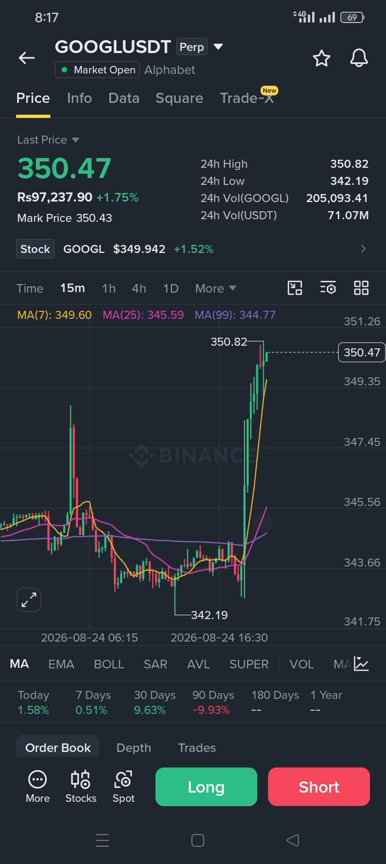This screenshot has width=386, height=864.
Task: Tap the 90 Days -9.93% performance
Action: pyautogui.click(x=213, y=702)
